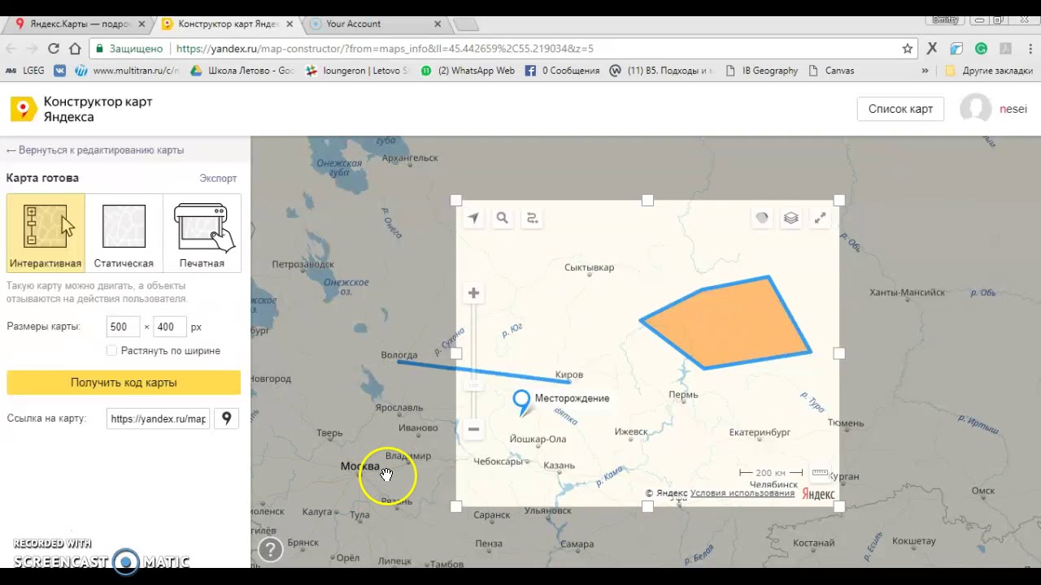1041x585 pixels.
Task: Click the Месторождение blue placemark pin
Action: pyautogui.click(x=522, y=401)
